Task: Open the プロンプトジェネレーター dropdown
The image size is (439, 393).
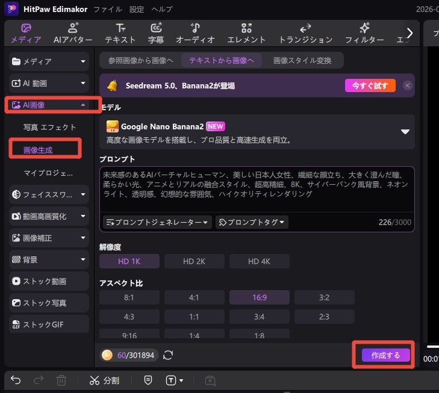Action: click(x=157, y=222)
